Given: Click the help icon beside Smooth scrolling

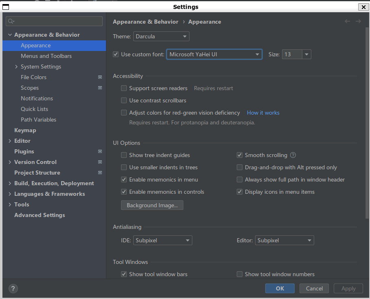Looking at the screenshot, I should tap(293, 155).
